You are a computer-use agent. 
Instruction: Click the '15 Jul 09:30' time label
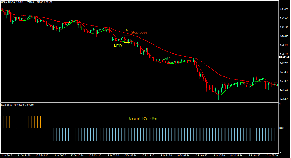[130, 155]
